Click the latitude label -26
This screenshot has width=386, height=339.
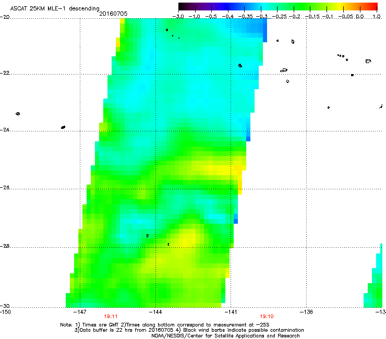point(5,188)
